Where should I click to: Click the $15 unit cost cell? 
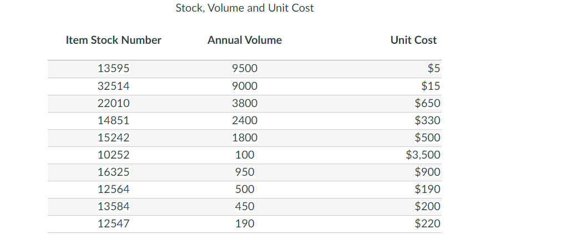click(x=431, y=86)
